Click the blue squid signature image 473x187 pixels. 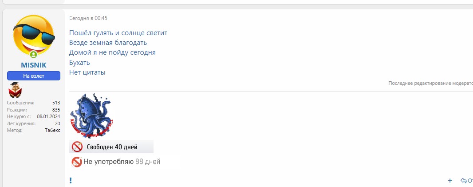91,115
